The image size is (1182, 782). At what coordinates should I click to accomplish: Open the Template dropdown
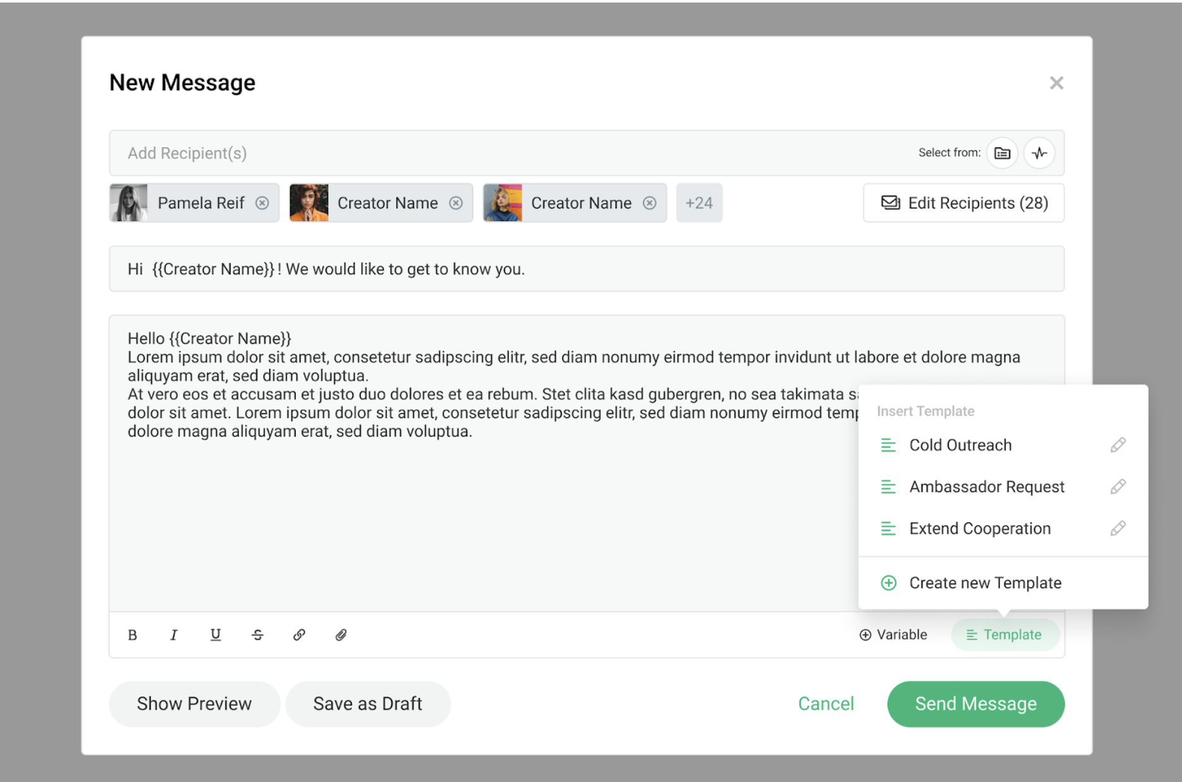[1006, 635]
